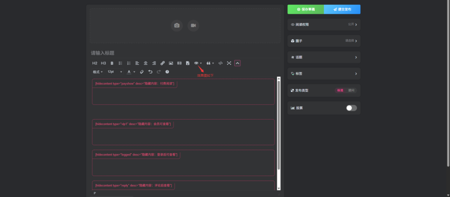Image resolution: width=450 pixels, height=197 pixels.
Task: Select 标准 publish type option
Action: (x=340, y=91)
